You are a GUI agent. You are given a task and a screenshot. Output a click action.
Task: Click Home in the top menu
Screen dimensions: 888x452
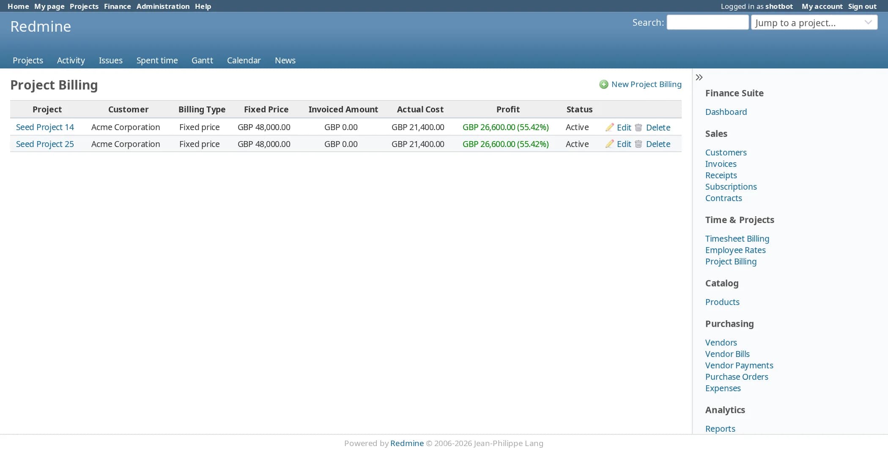(18, 6)
